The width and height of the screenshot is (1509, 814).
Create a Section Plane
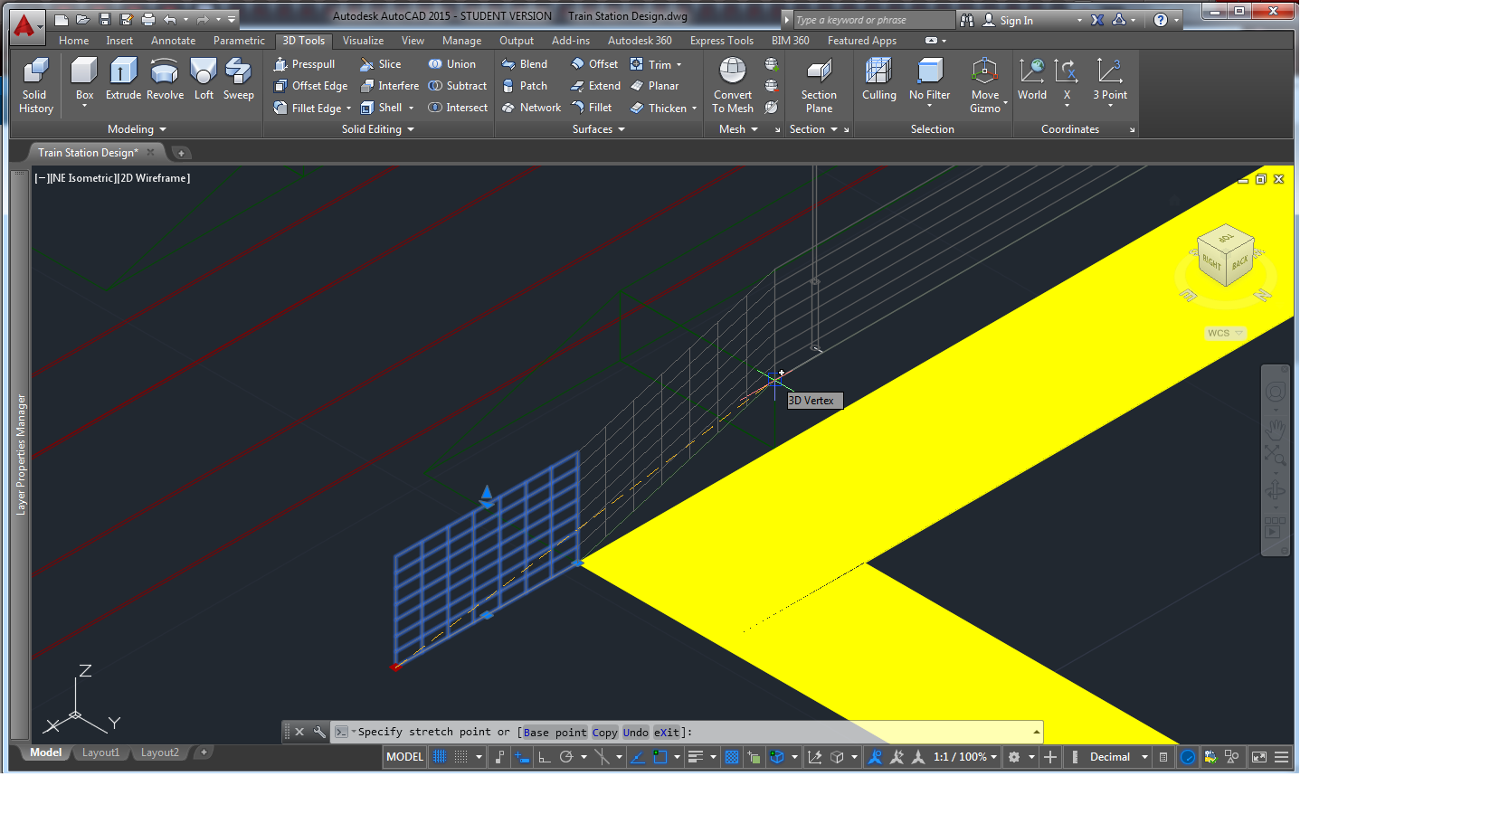pos(819,86)
